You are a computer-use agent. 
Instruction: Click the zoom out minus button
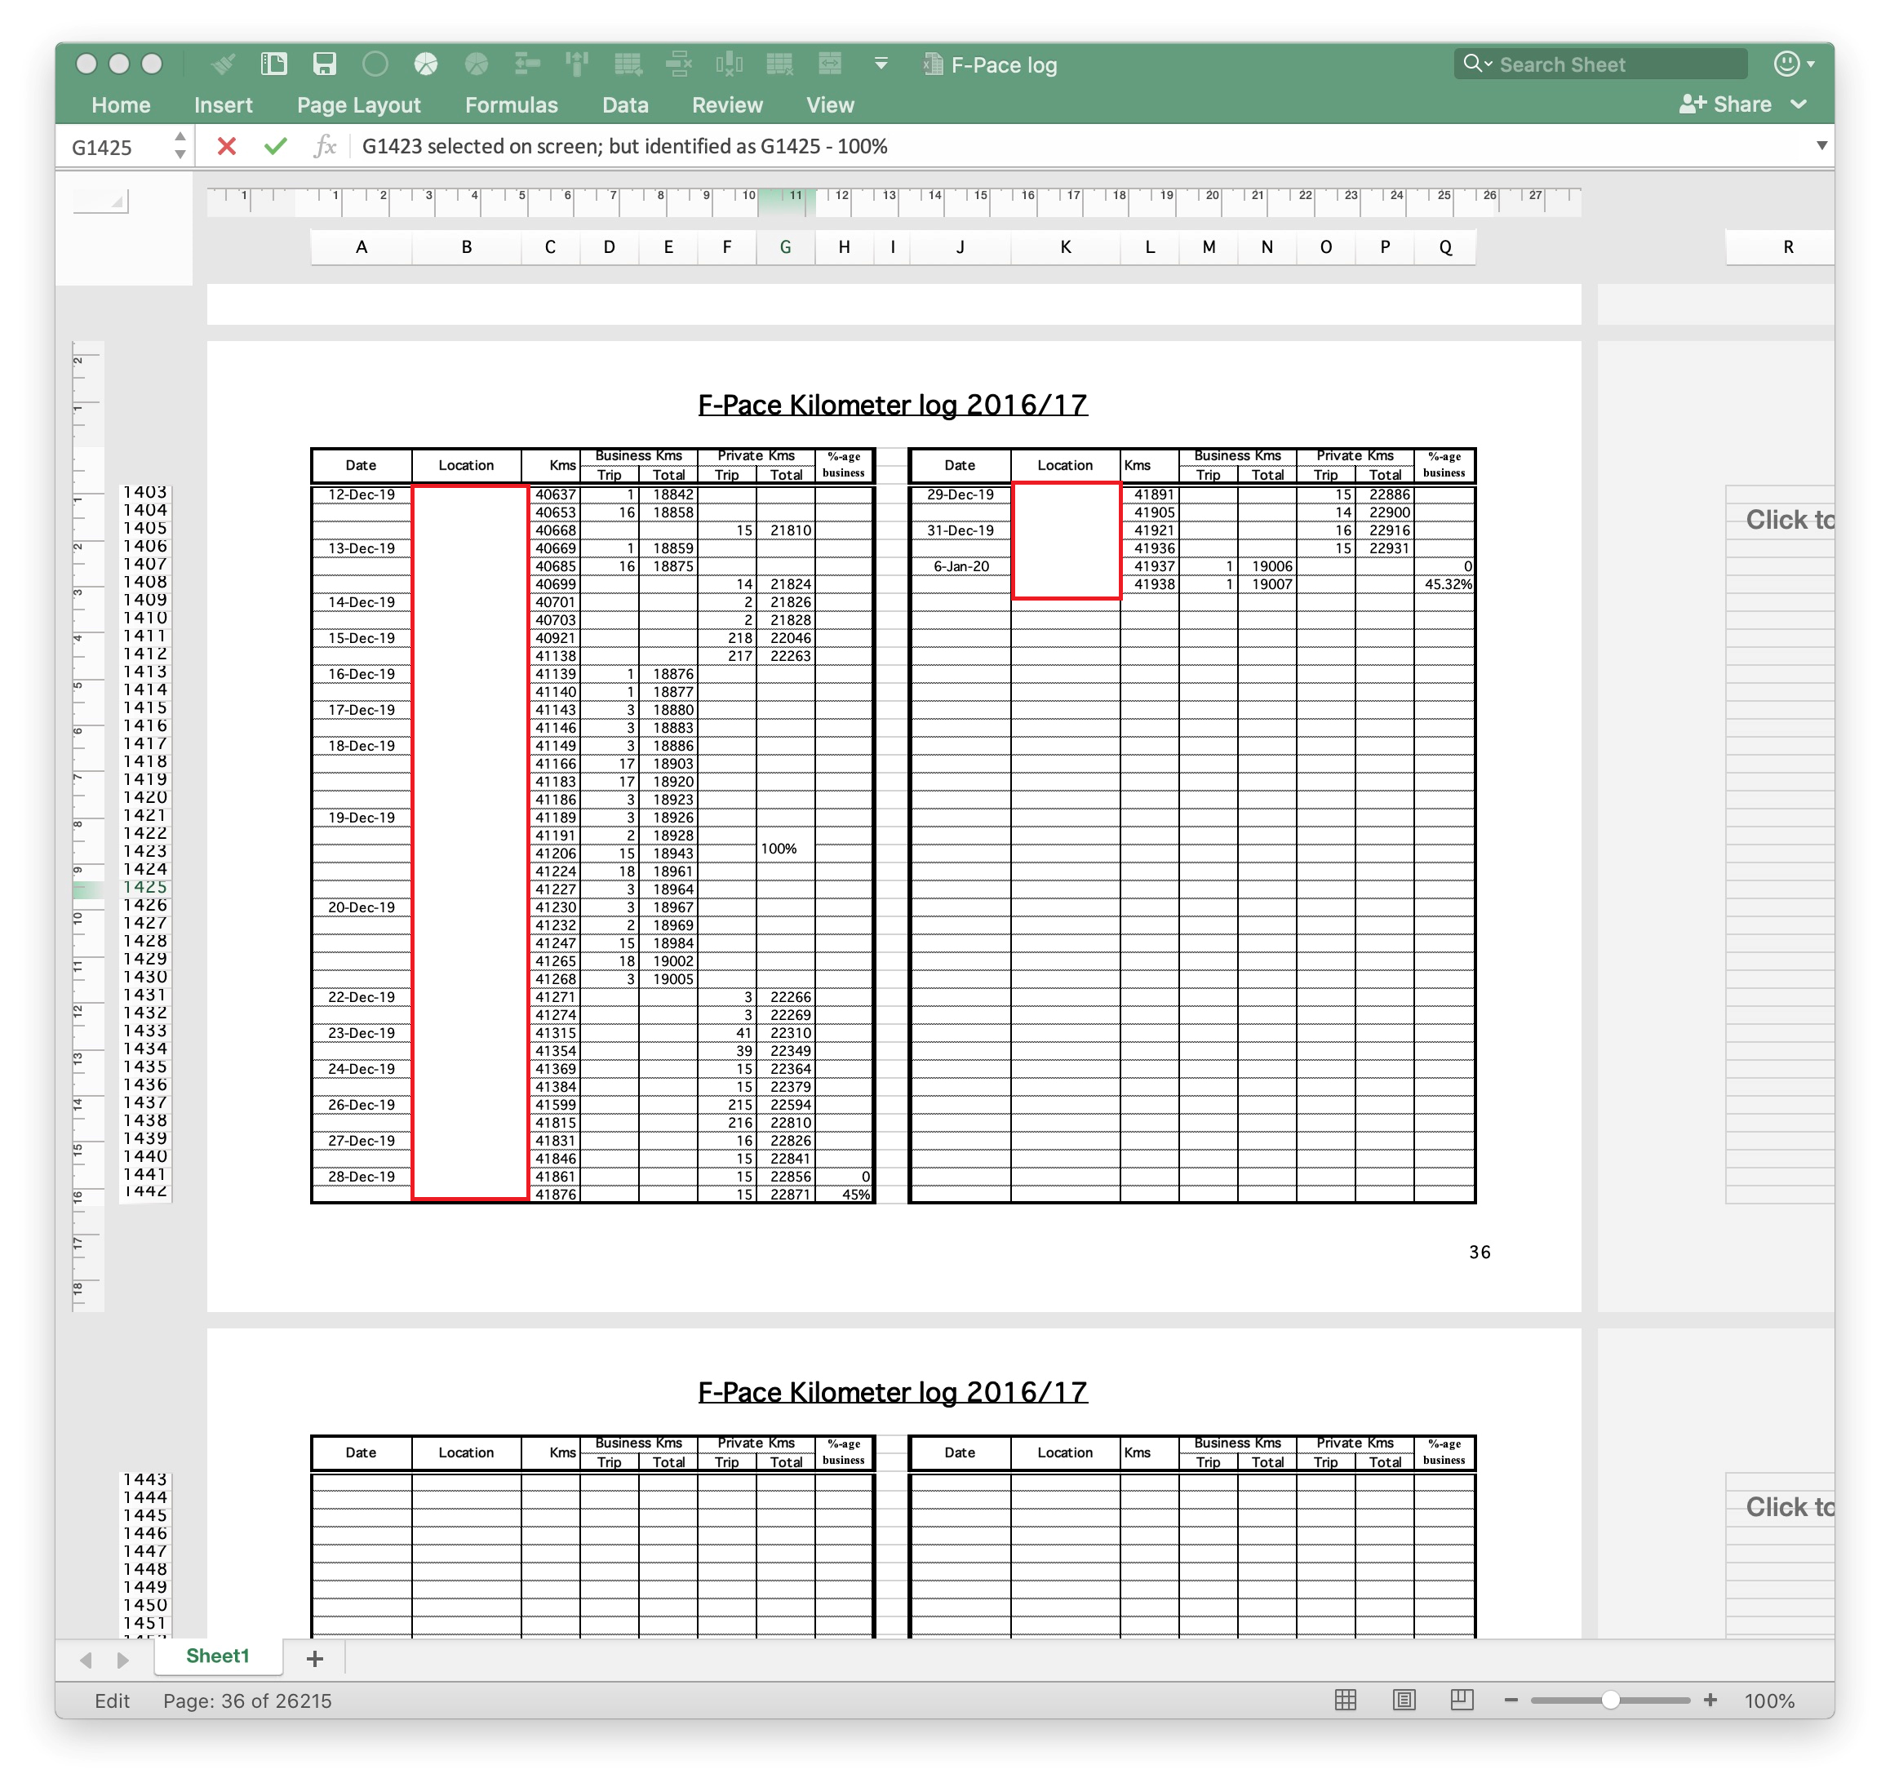(1511, 1701)
